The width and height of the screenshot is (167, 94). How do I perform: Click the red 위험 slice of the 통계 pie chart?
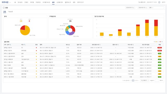coord(23,28)
